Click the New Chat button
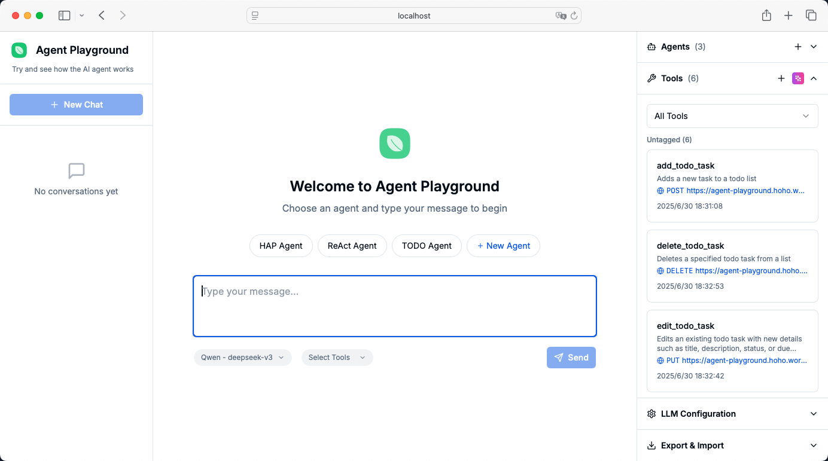The width and height of the screenshot is (828, 461). pyautogui.click(x=76, y=104)
